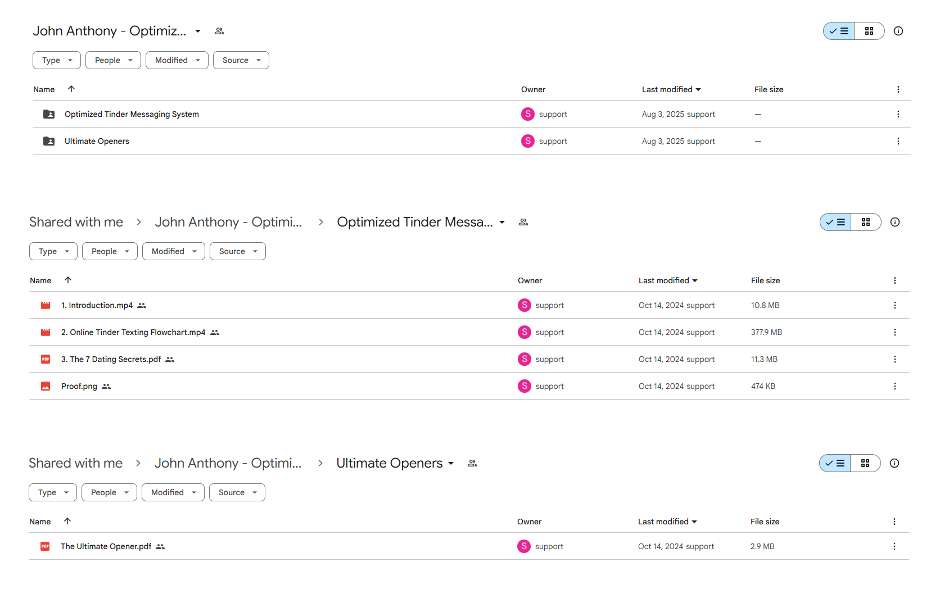The width and height of the screenshot is (940, 589).
Task: Open Type filter in top panel
Action: click(57, 60)
